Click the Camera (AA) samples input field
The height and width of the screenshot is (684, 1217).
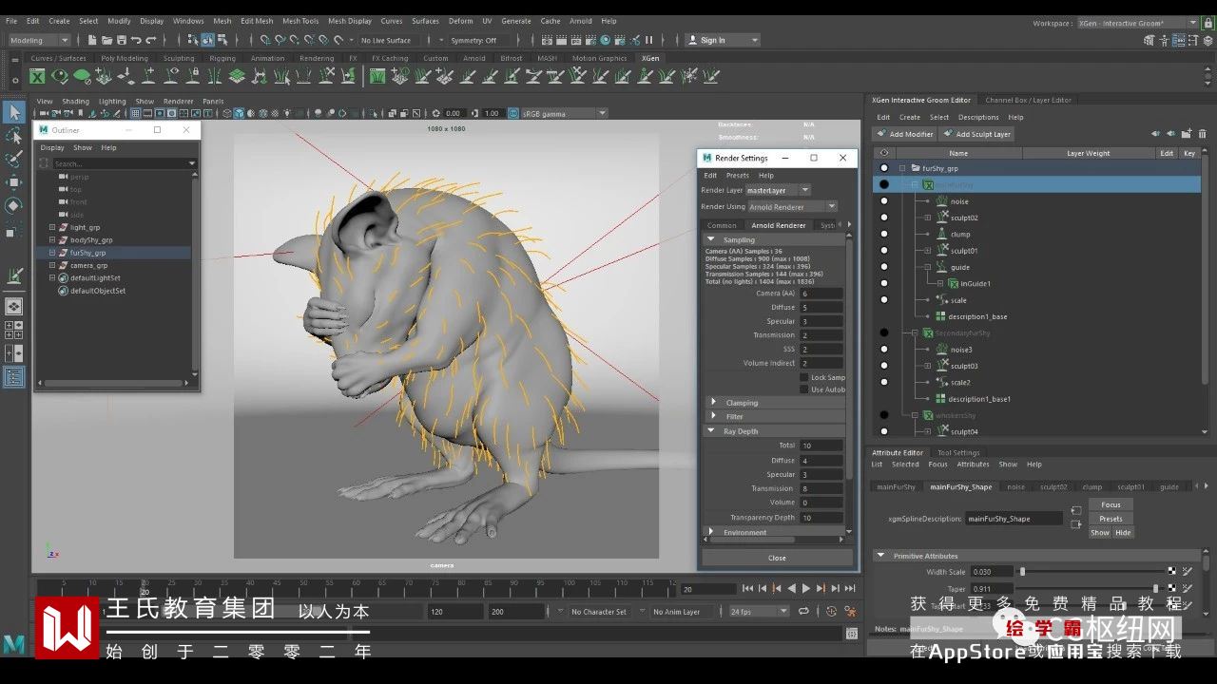(x=821, y=294)
